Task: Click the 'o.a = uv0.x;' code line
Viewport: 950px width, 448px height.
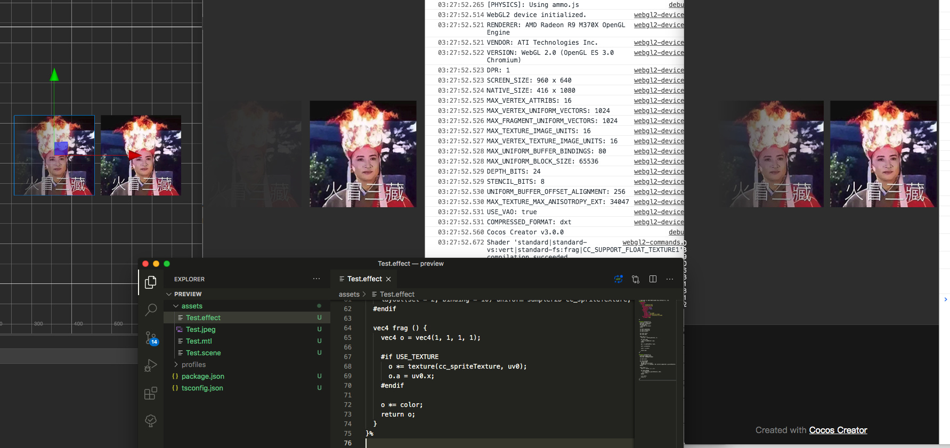Action: click(x=411, y=376)
